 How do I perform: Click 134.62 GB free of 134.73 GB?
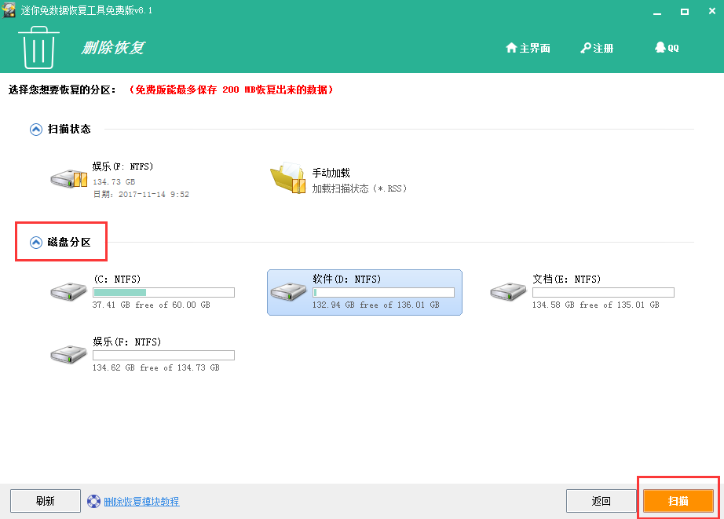click(156, 367)
